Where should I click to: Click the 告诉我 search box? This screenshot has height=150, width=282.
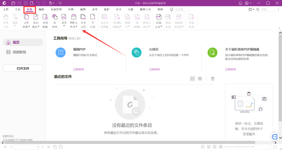click(x=179, y=10)
